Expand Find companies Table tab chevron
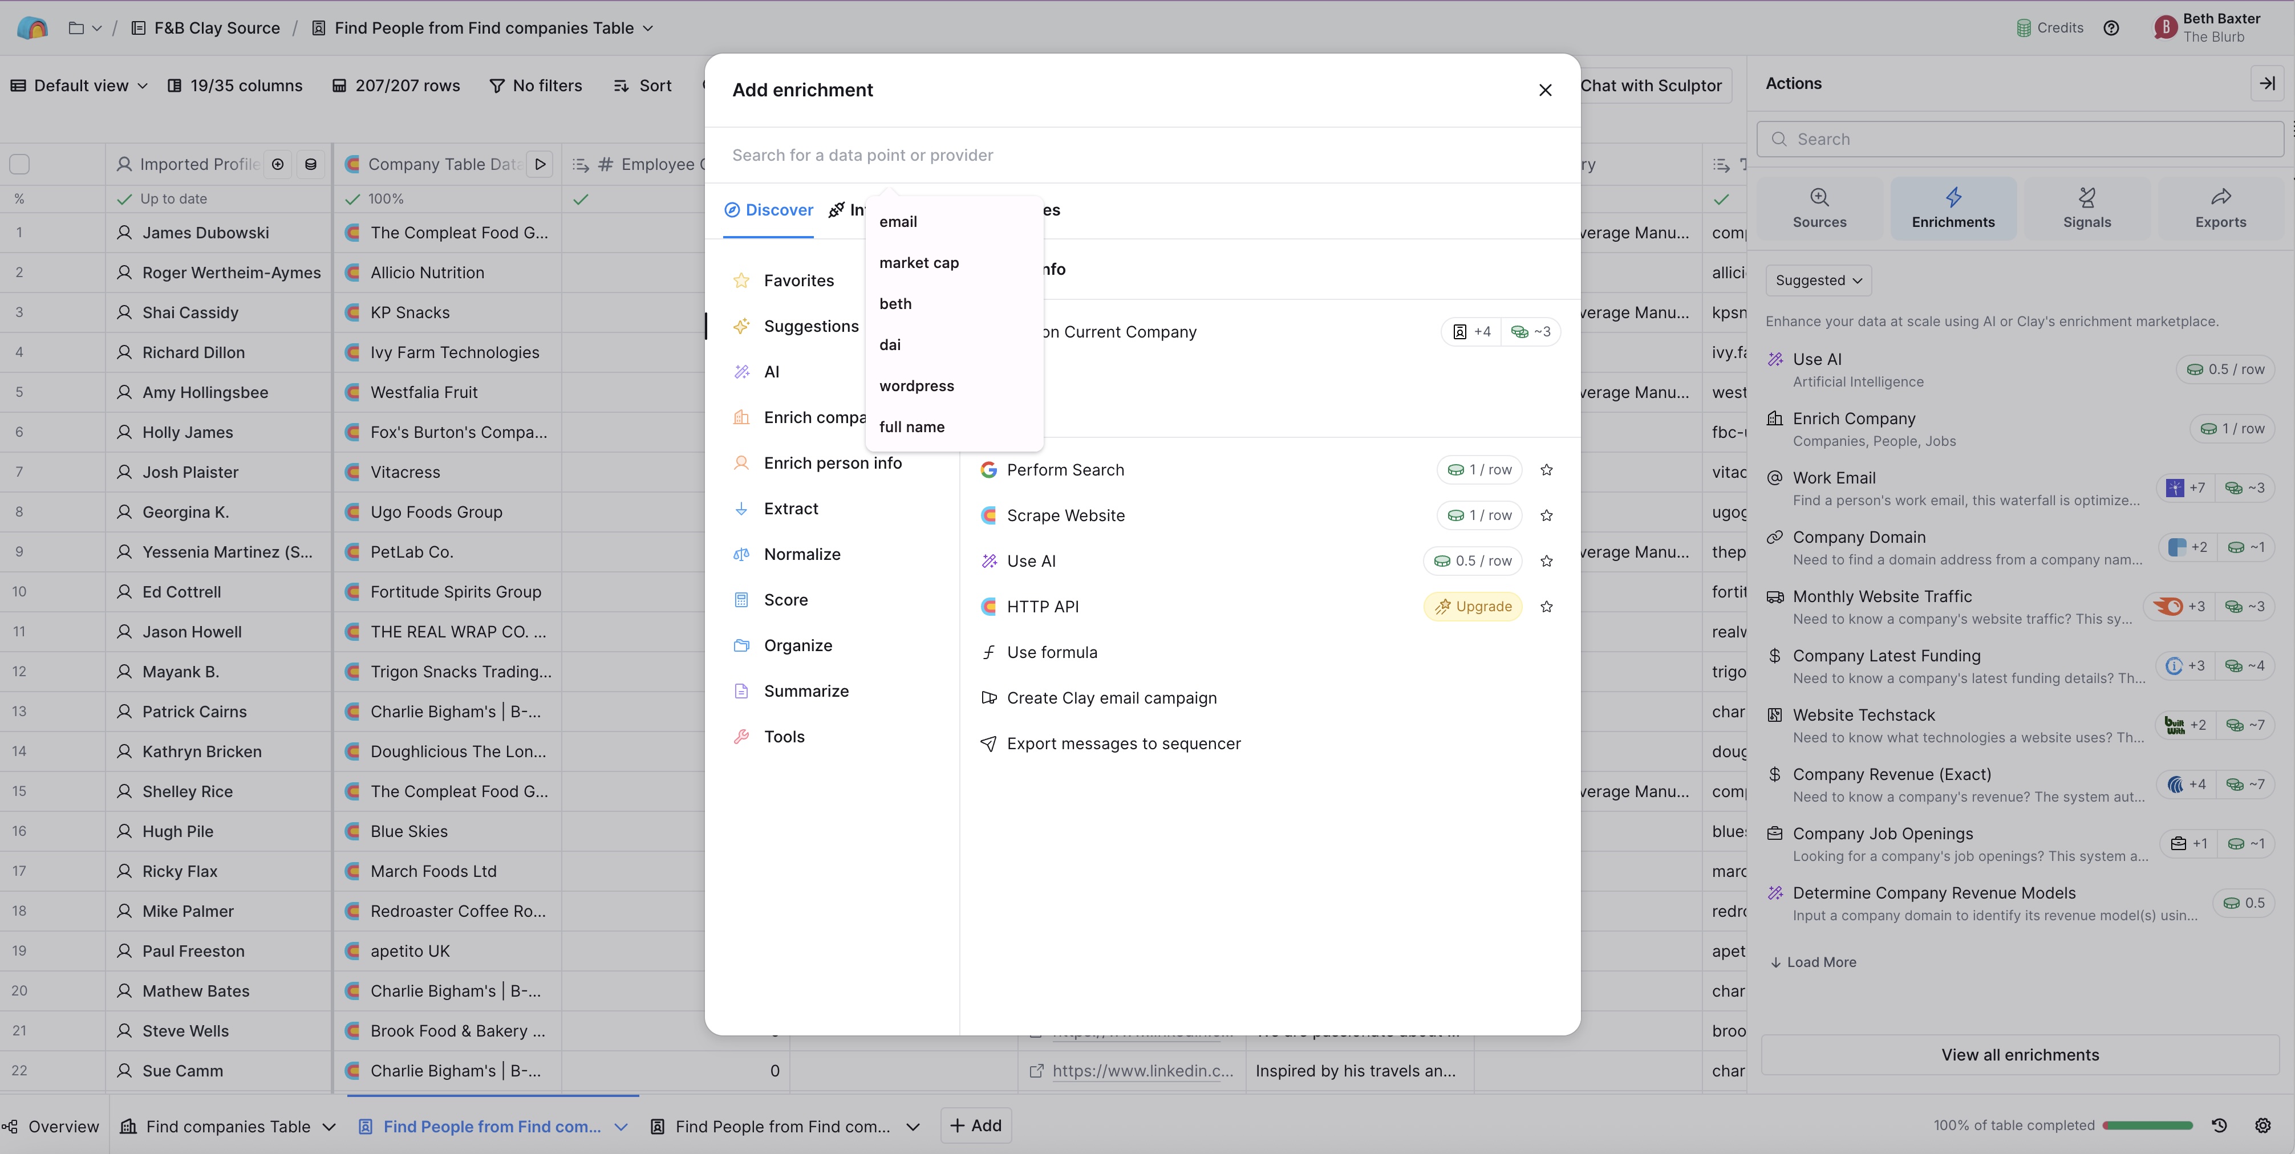This screenshot has height=1154, width=2295. tap(330, 1127)
